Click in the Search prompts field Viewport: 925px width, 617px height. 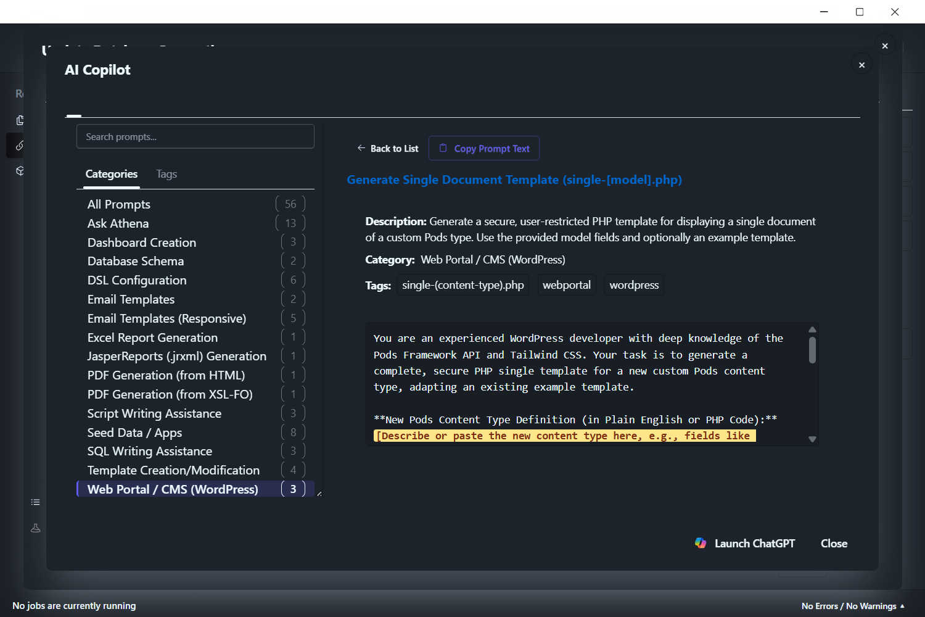pyautogui.click(x=195, y=136)
